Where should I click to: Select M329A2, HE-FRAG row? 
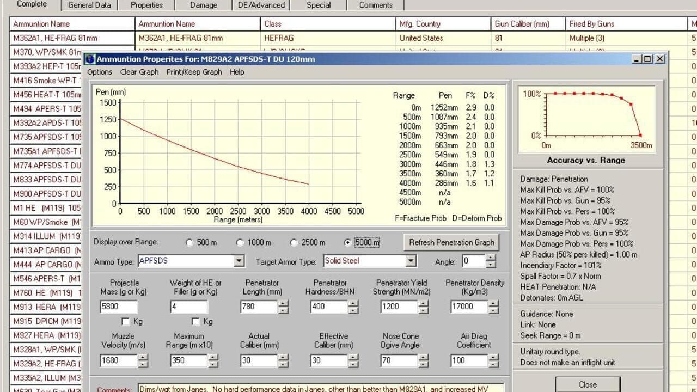pyautogui.click(x=47, y=364)
